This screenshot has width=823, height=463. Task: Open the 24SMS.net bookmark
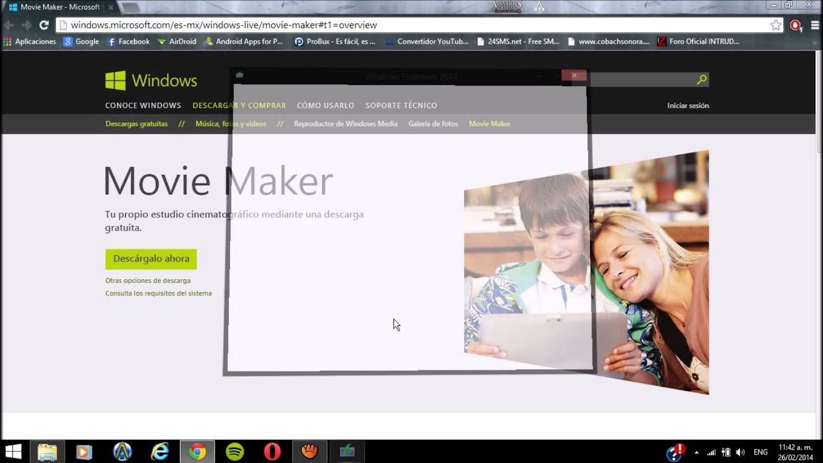pos(518,41)
